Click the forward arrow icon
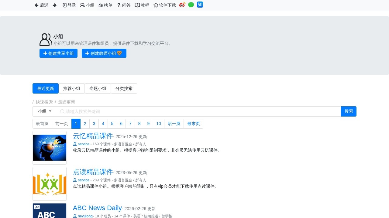Image resolution: width=389 pixels, height=218 pixels. point(55,5)
